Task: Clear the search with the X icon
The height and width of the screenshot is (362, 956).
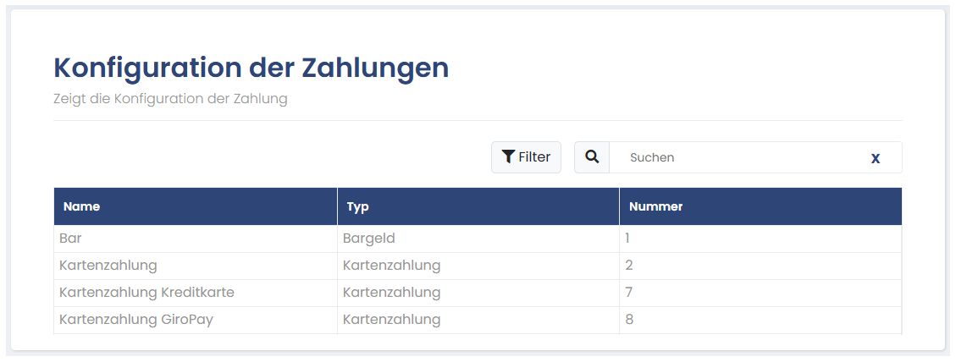Action: pos(876,158)
